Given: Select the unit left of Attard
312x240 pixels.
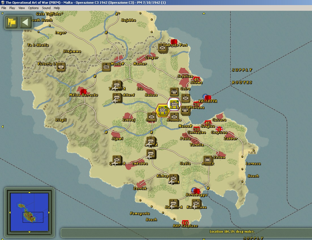Looking at the screenshot, I should coord(117,98).
